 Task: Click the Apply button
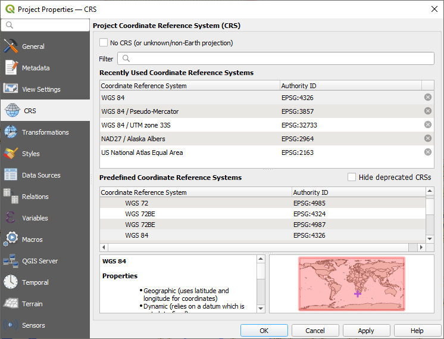point(366,331)
